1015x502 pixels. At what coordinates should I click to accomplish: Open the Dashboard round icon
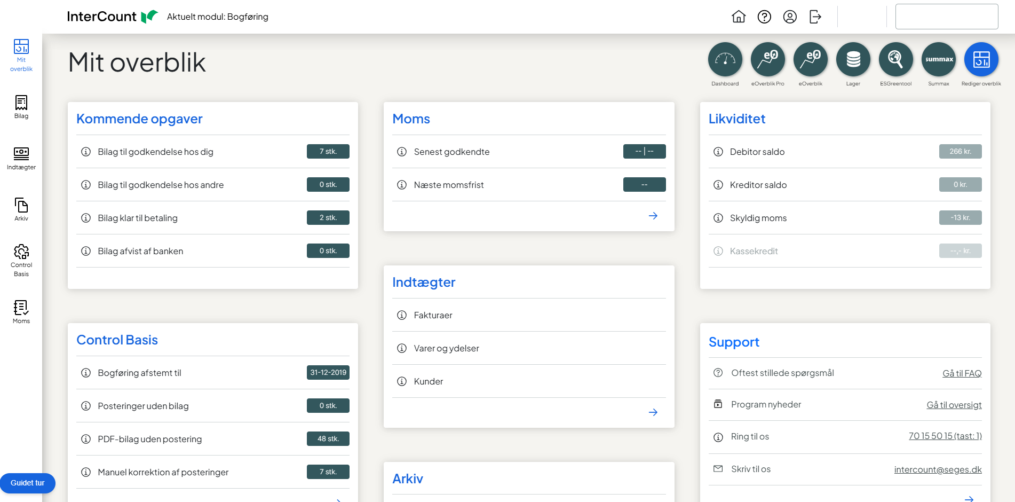725,60
